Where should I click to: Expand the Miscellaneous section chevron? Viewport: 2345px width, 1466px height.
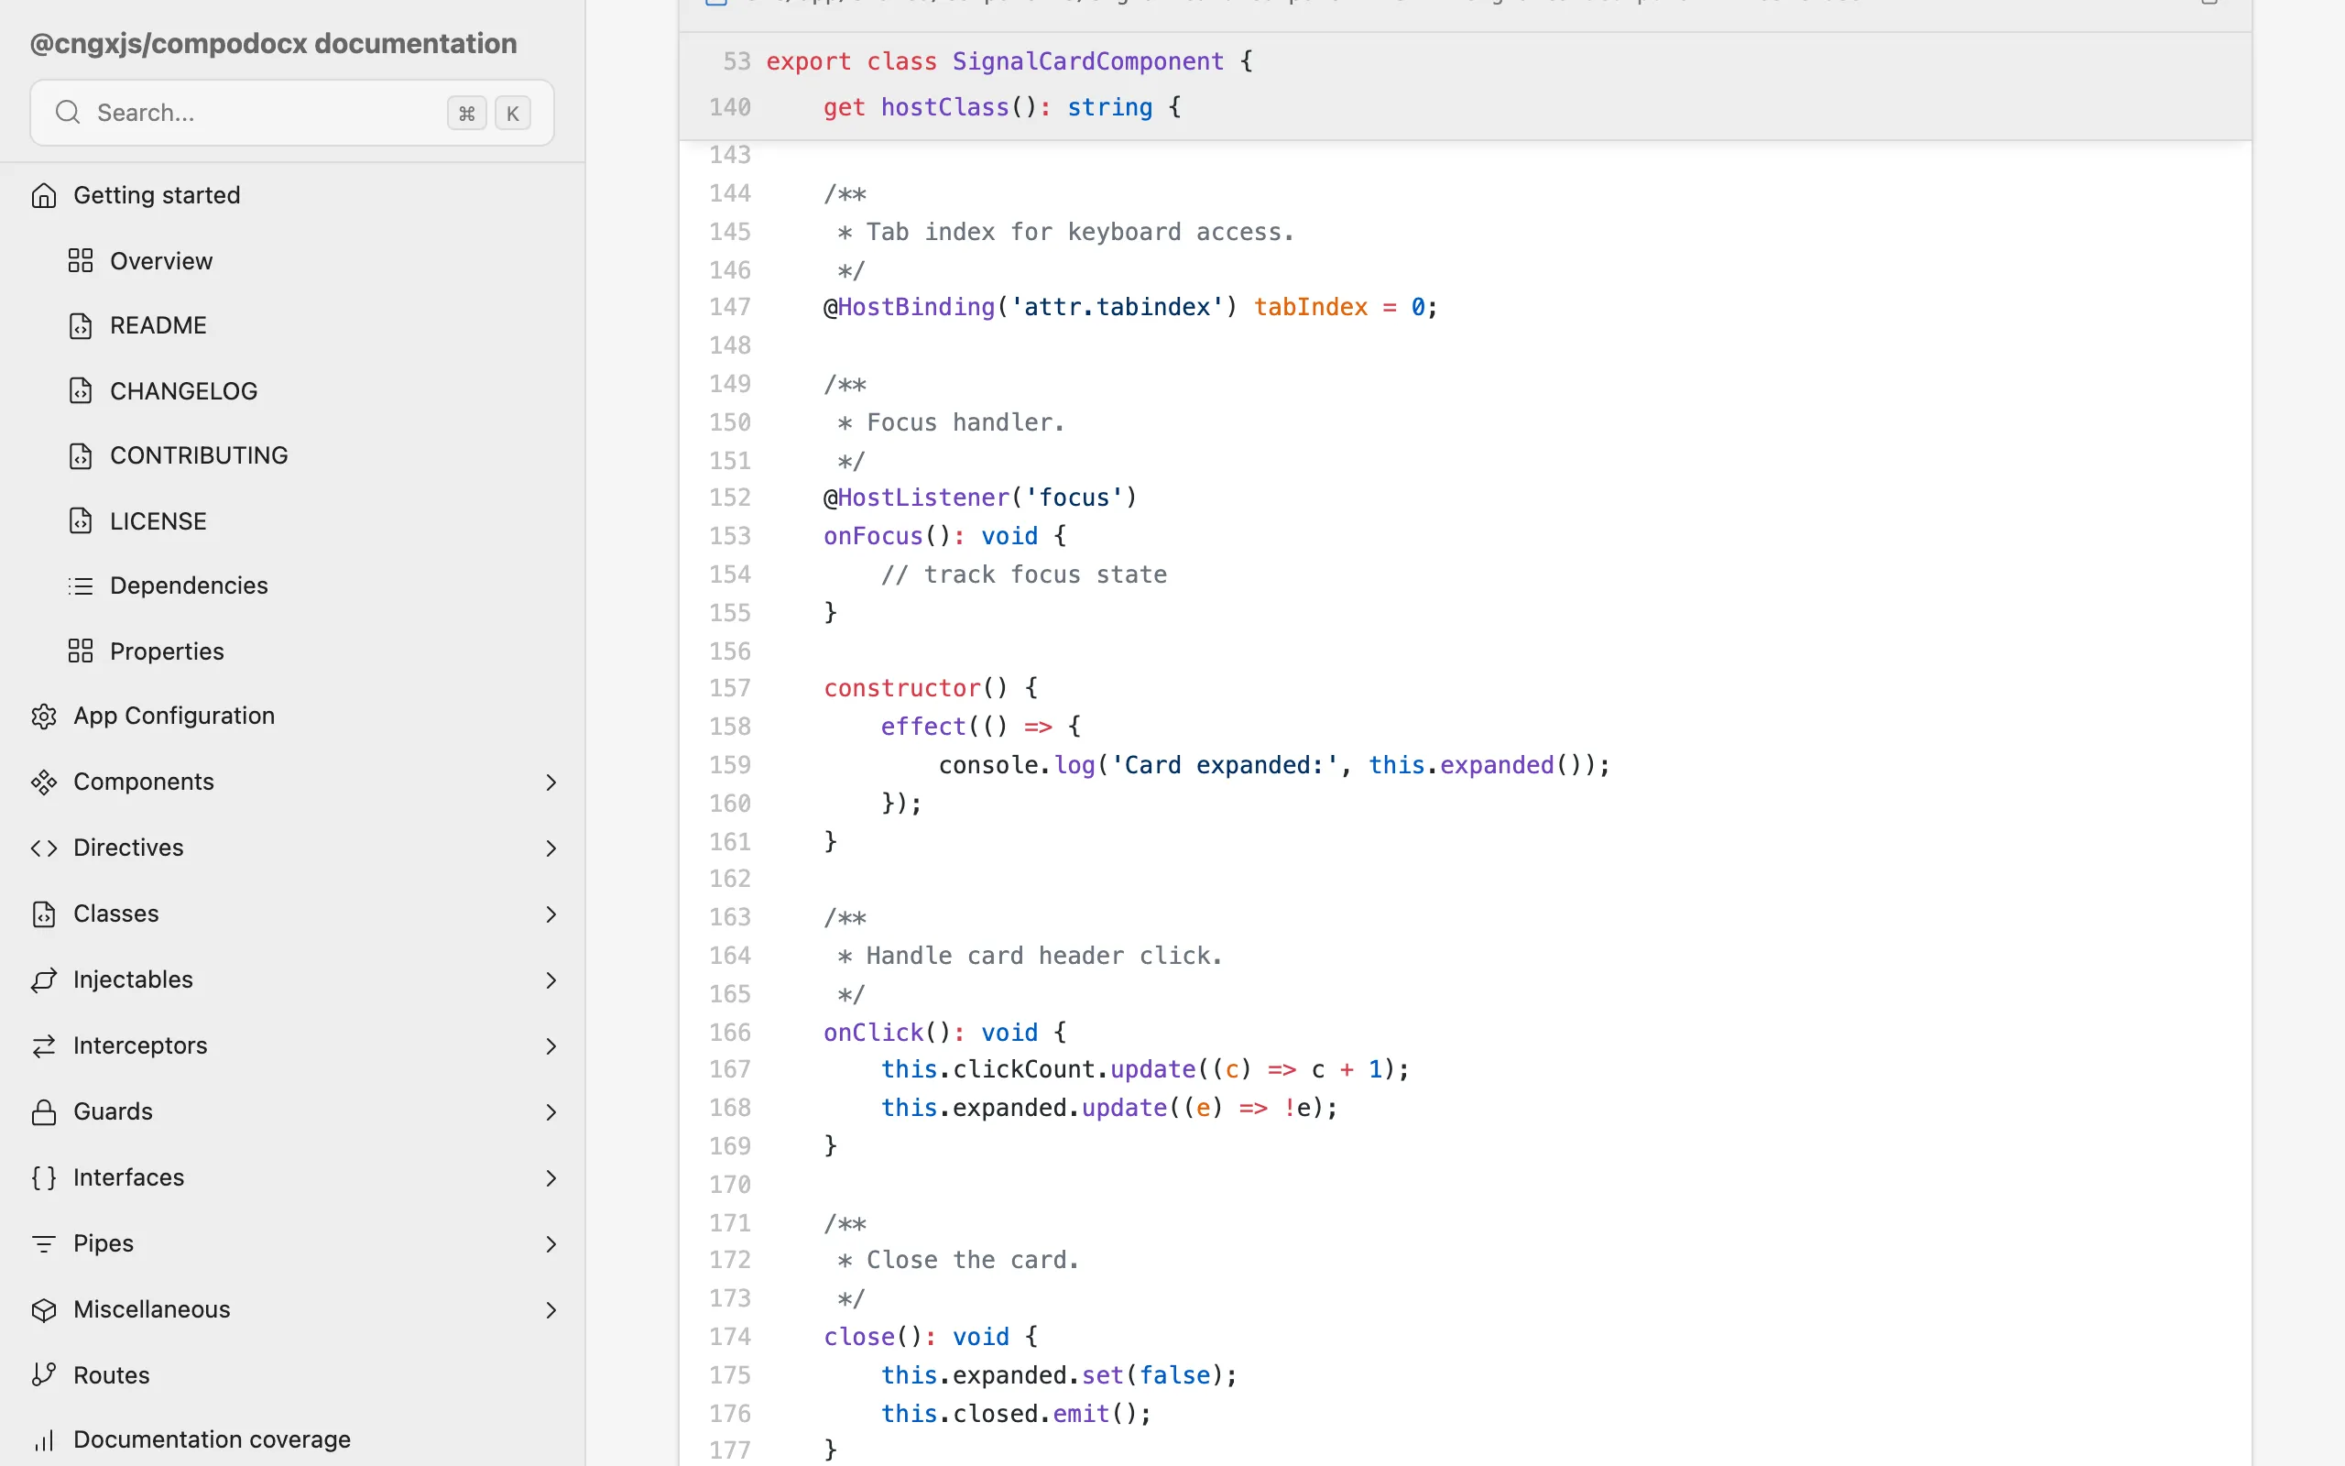tap(551, 1310)
